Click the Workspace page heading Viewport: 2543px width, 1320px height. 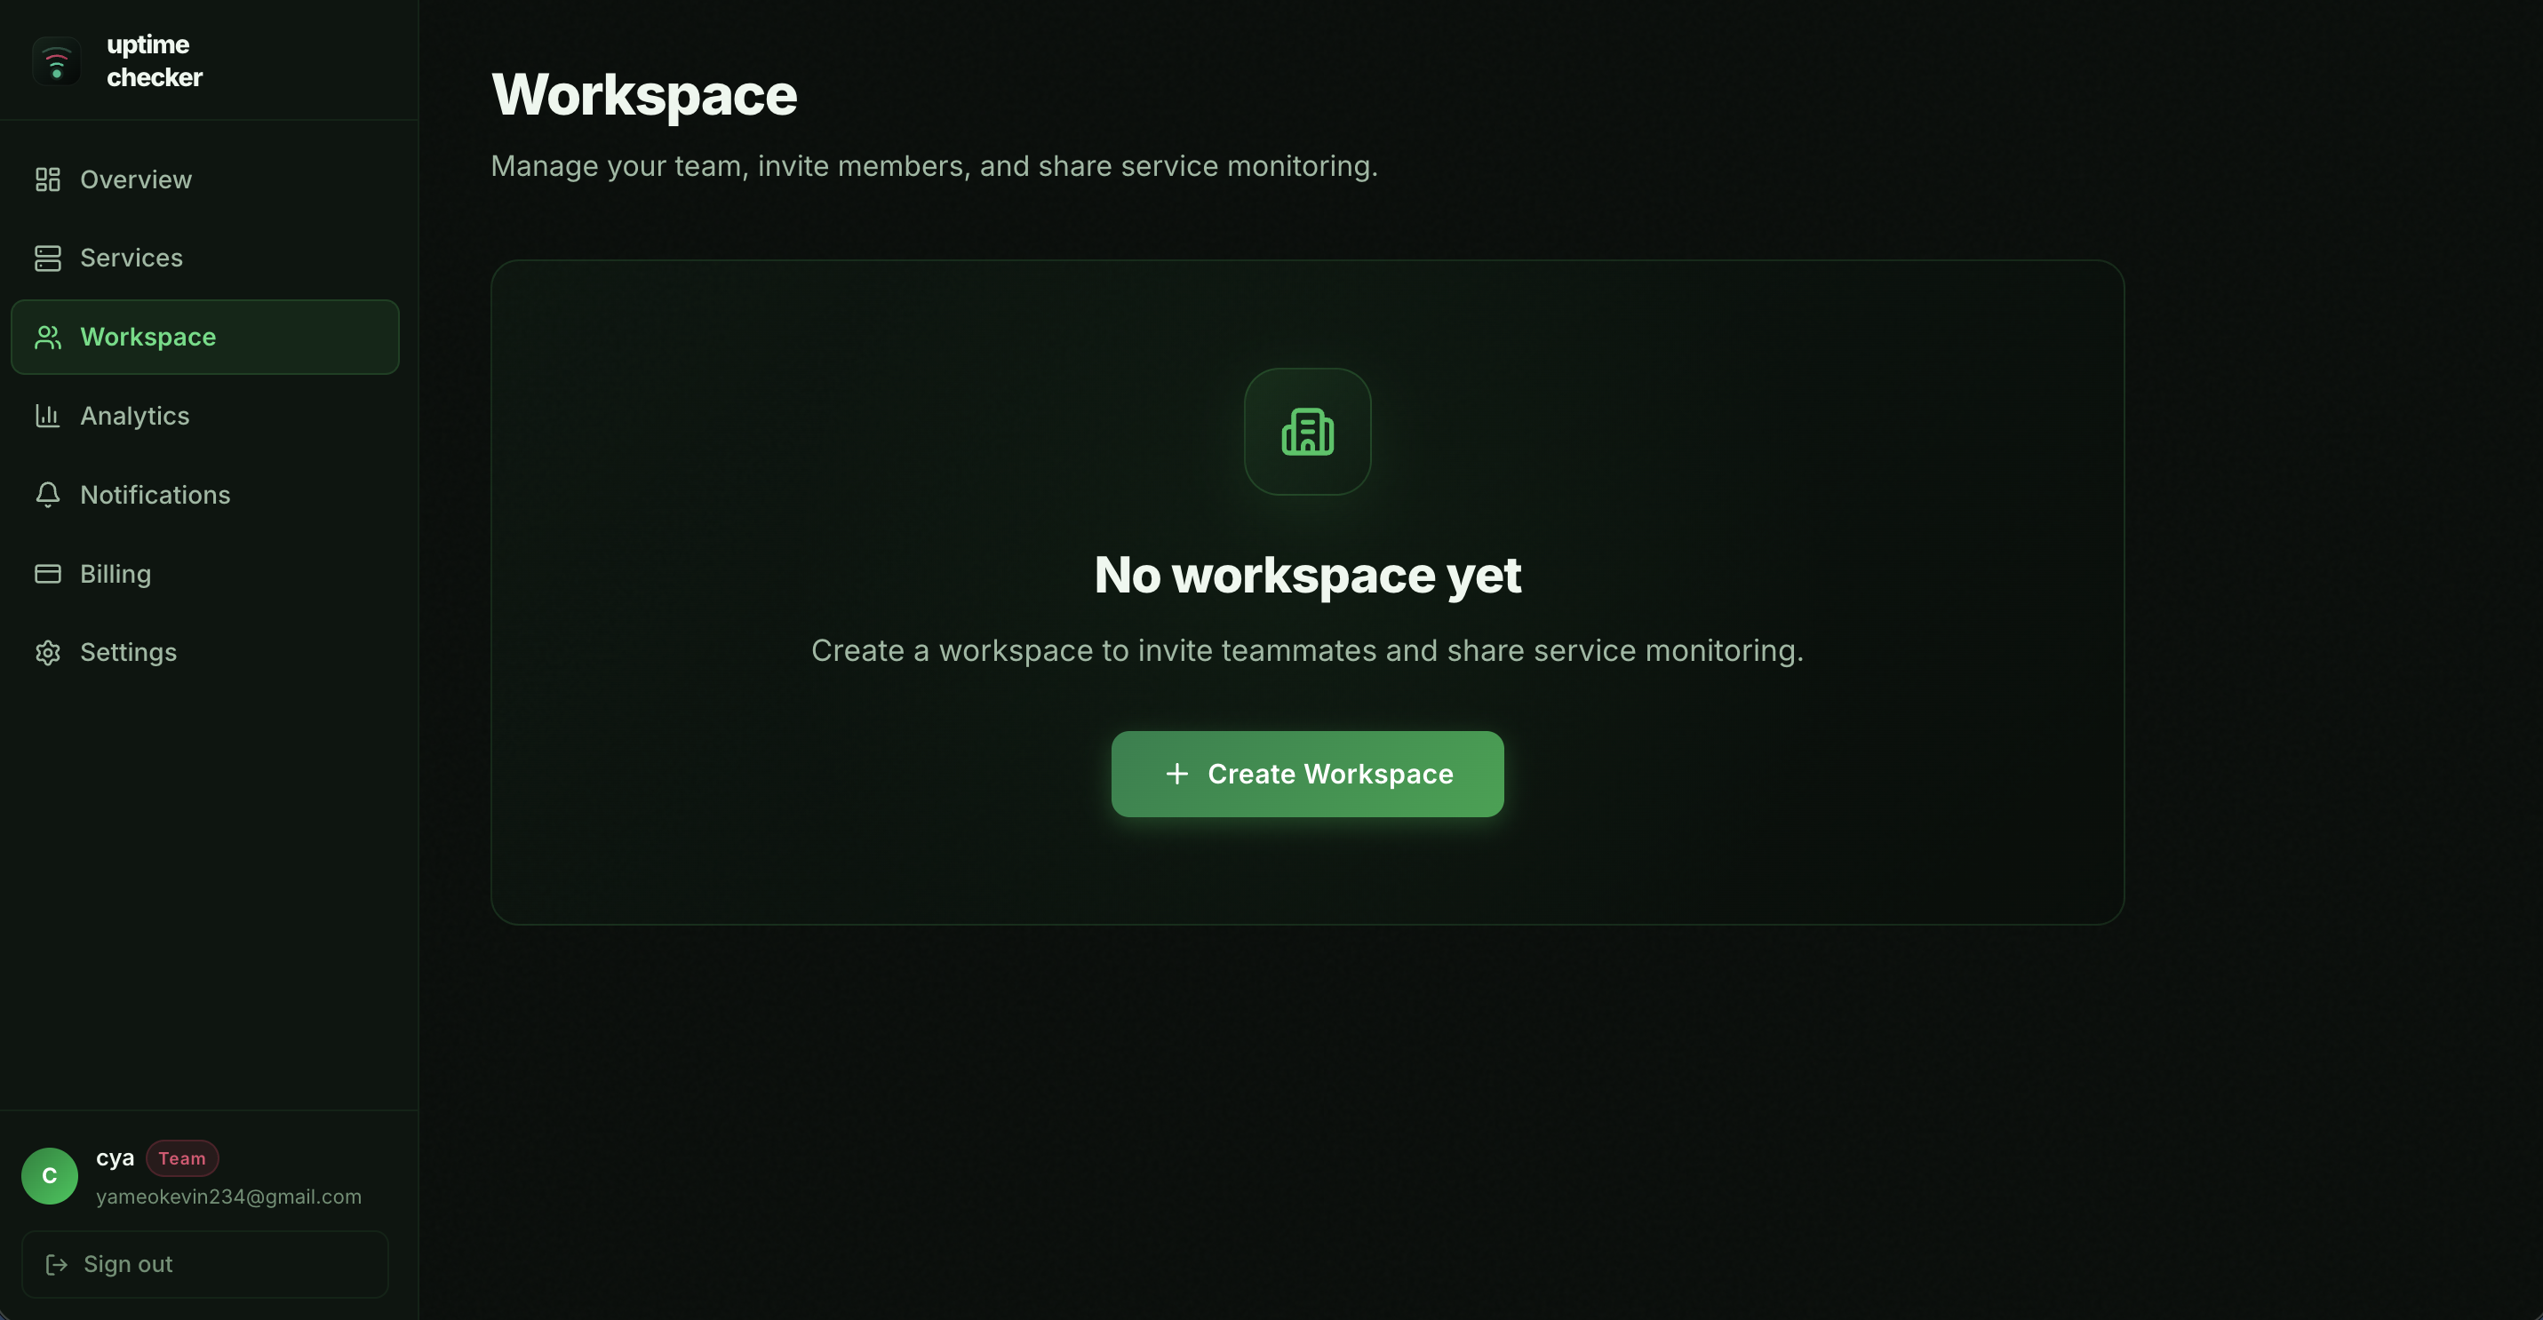coord(643,95)
